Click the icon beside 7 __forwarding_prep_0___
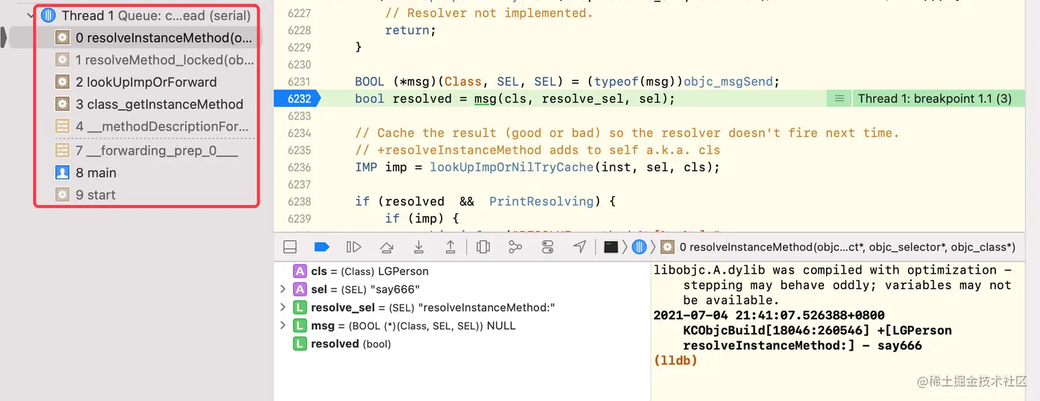Screen dimensions: 1040x401 coord(62,151)
